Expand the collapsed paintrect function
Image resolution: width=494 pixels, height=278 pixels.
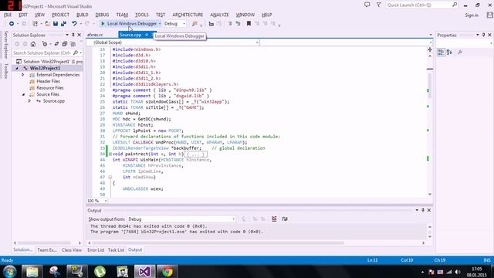110,154
